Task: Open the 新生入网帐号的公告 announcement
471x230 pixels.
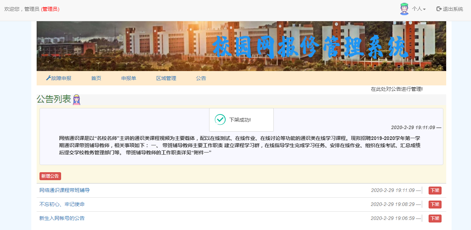Action: [62, 218]
